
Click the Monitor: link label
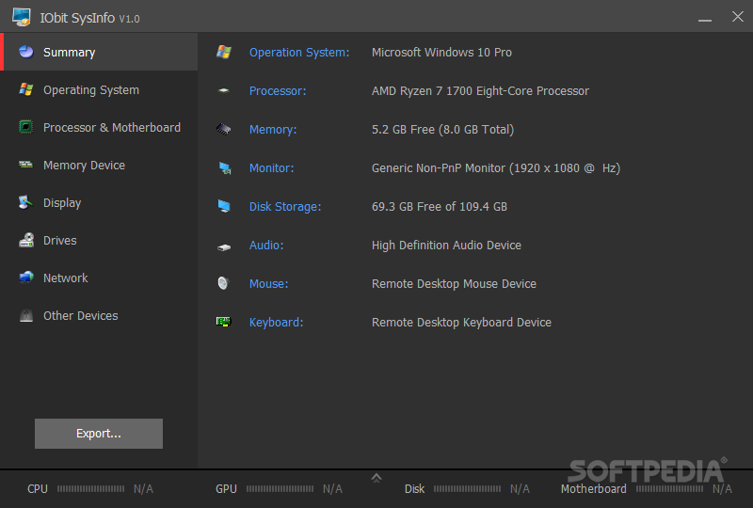point(271,168)
